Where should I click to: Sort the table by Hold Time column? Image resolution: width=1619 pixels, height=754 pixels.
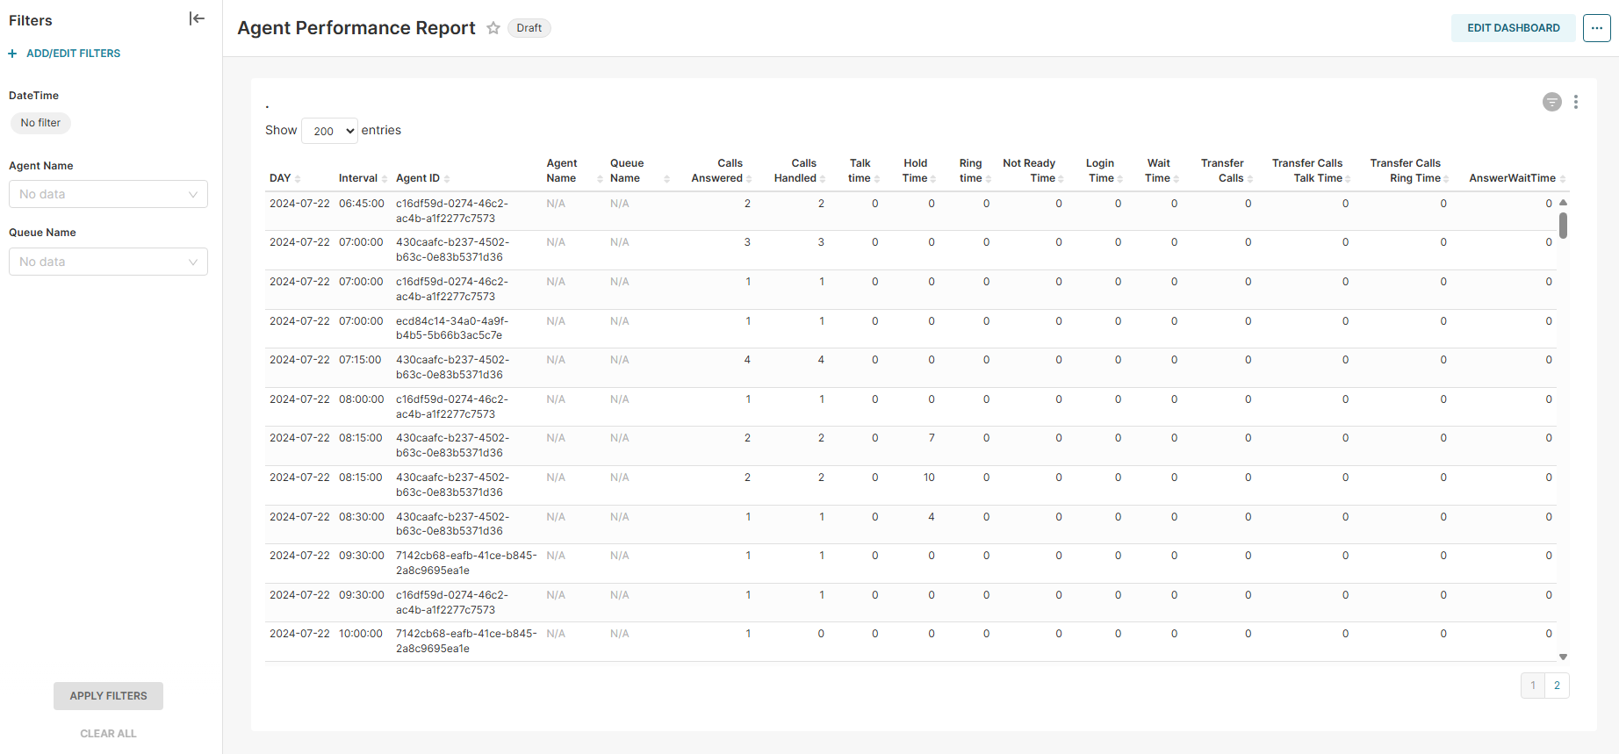(917, 171)
